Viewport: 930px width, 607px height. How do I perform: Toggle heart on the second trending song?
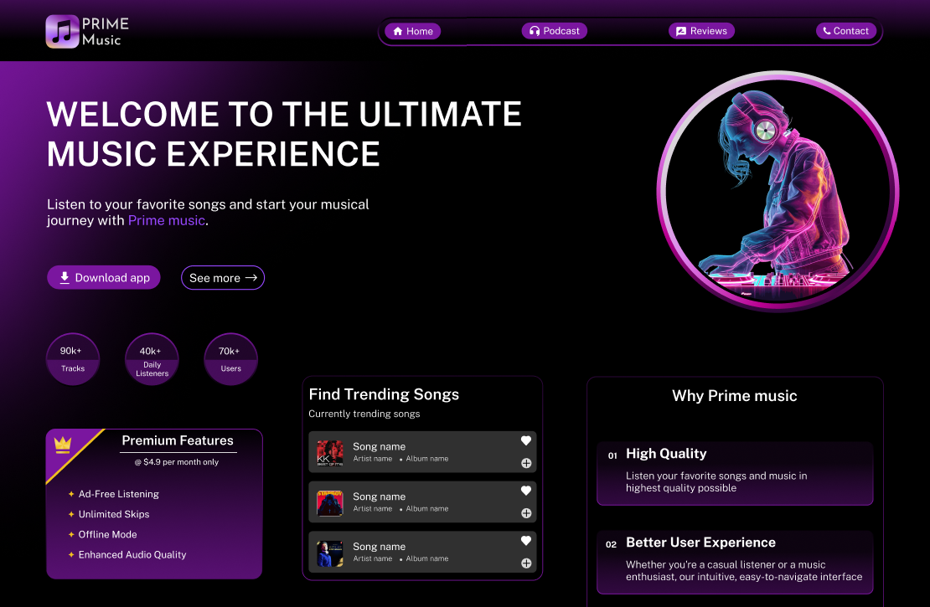tap(525, 491)
